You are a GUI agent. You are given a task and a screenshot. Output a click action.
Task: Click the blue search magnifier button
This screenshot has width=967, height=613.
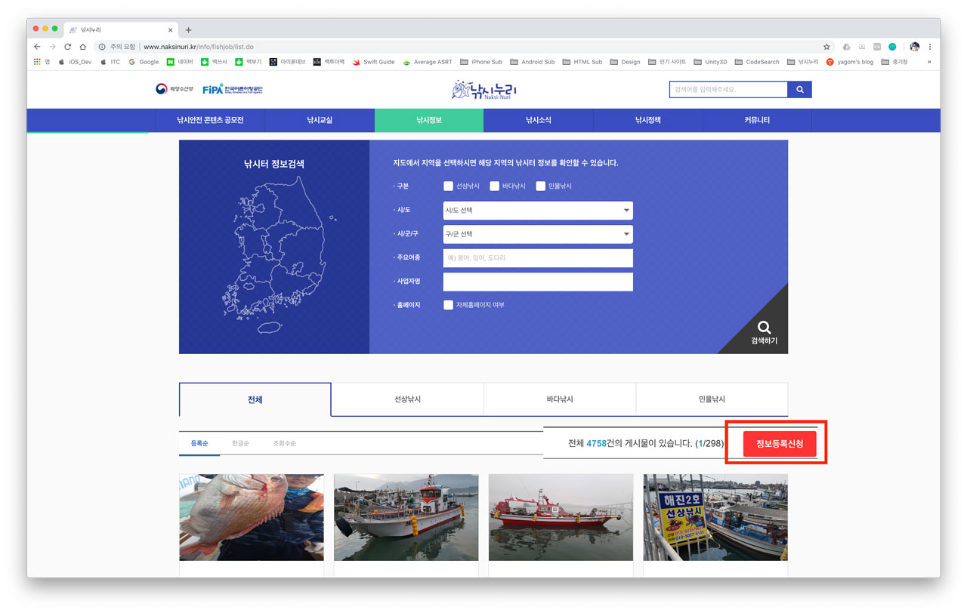click(x=799, y=90)
